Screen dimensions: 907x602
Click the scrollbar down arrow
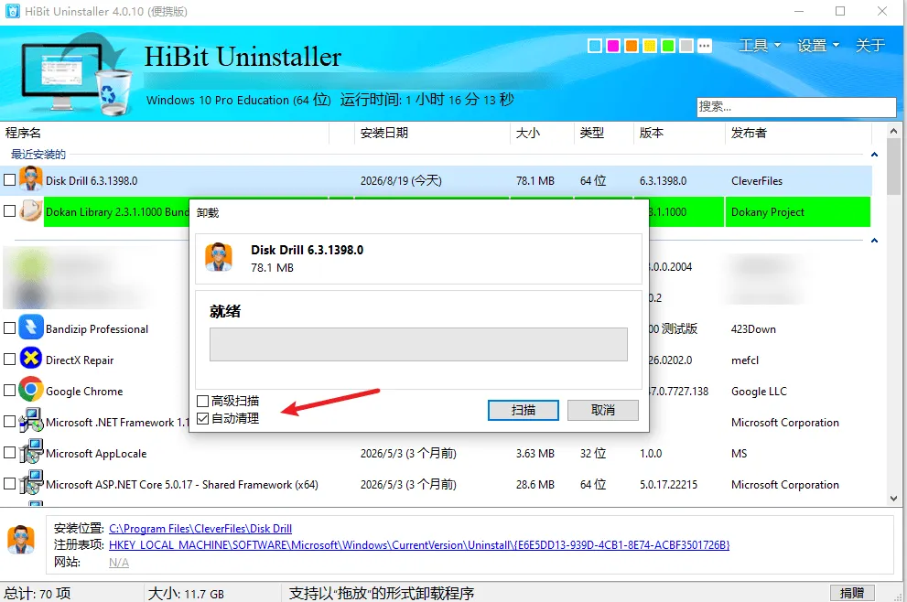click(893, 498)
